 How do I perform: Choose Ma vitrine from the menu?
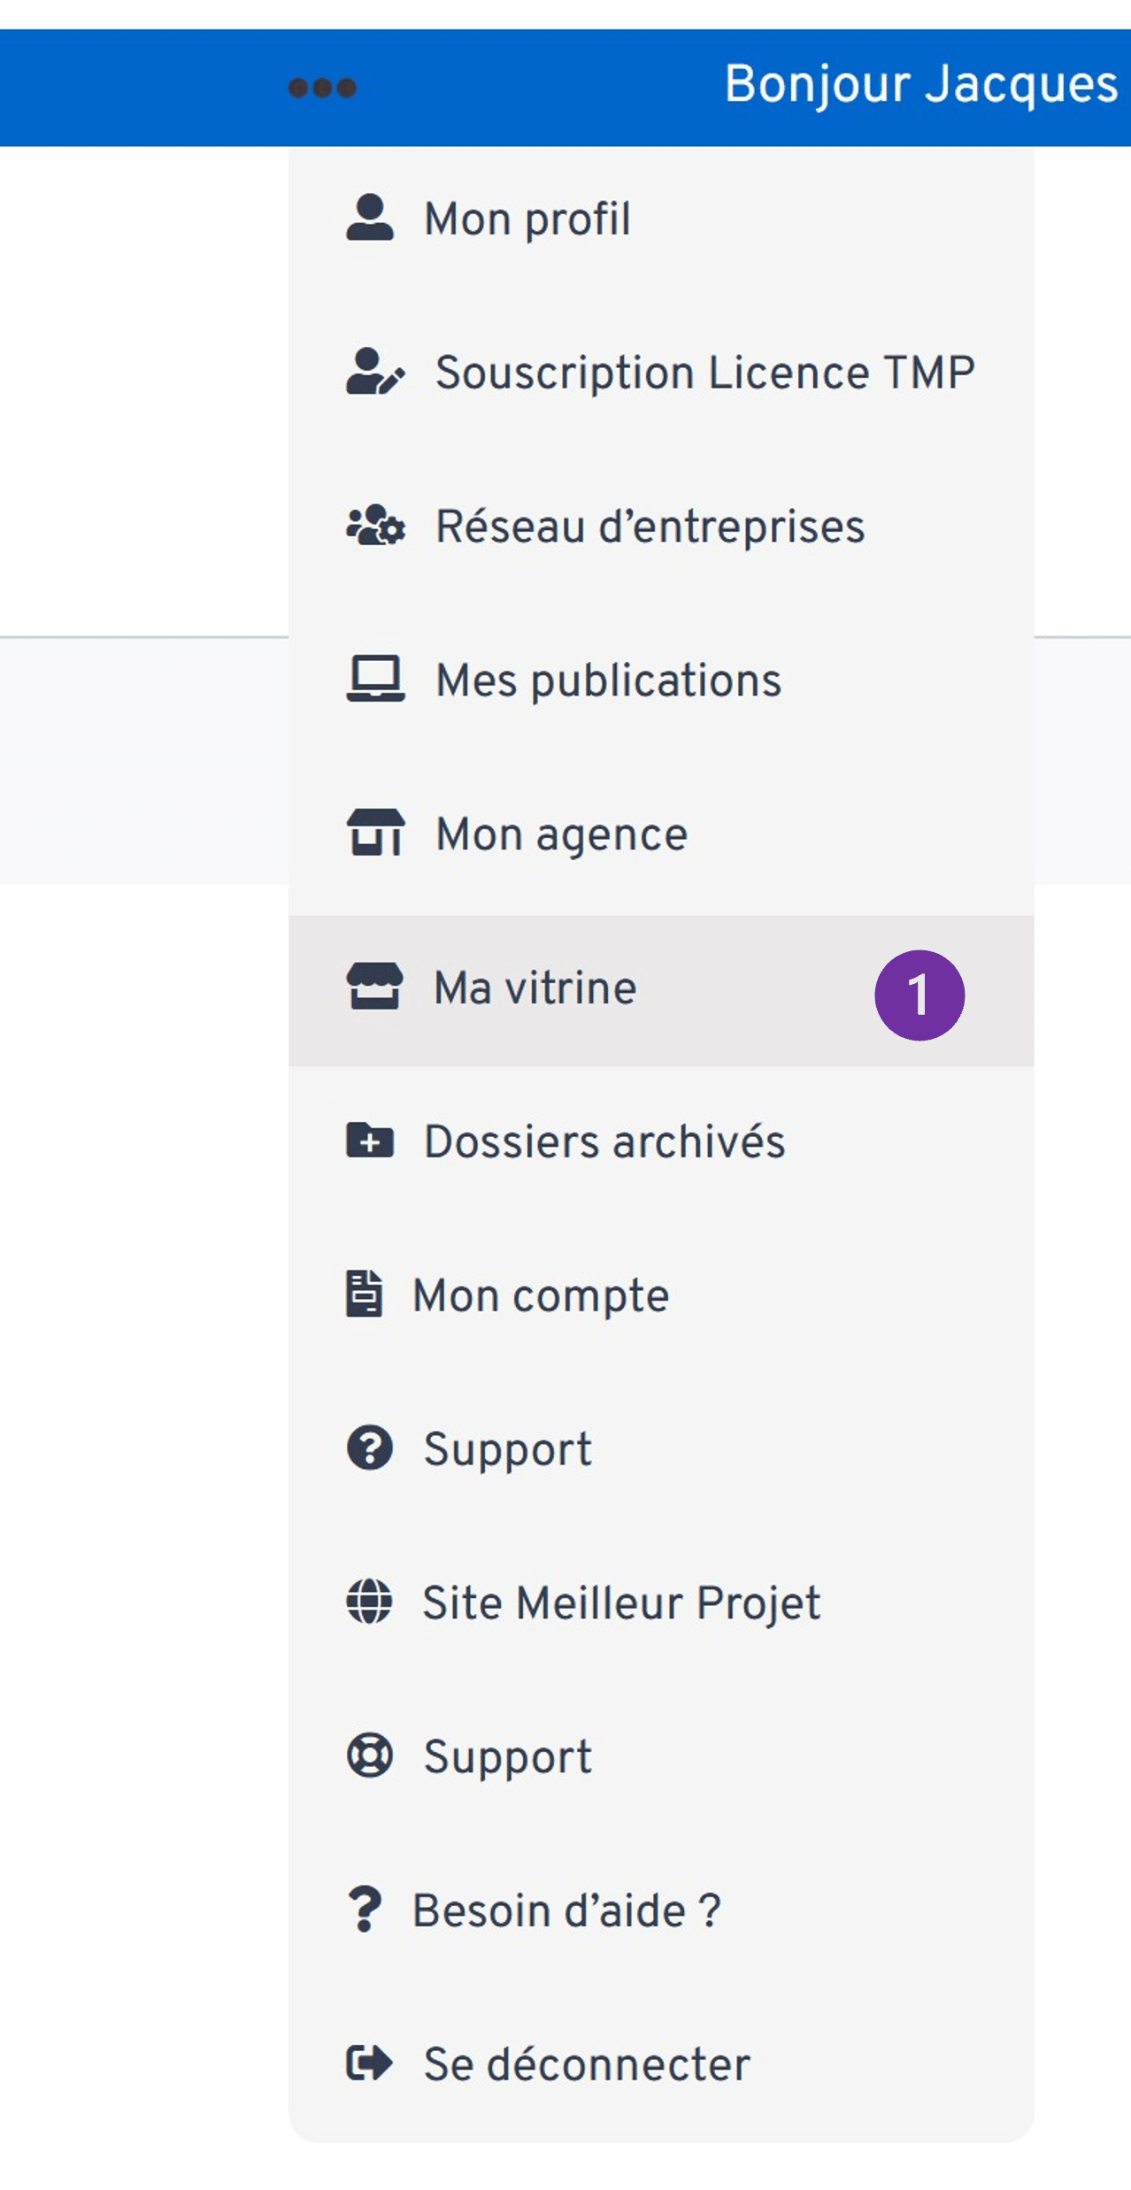(x=533, y=989)
